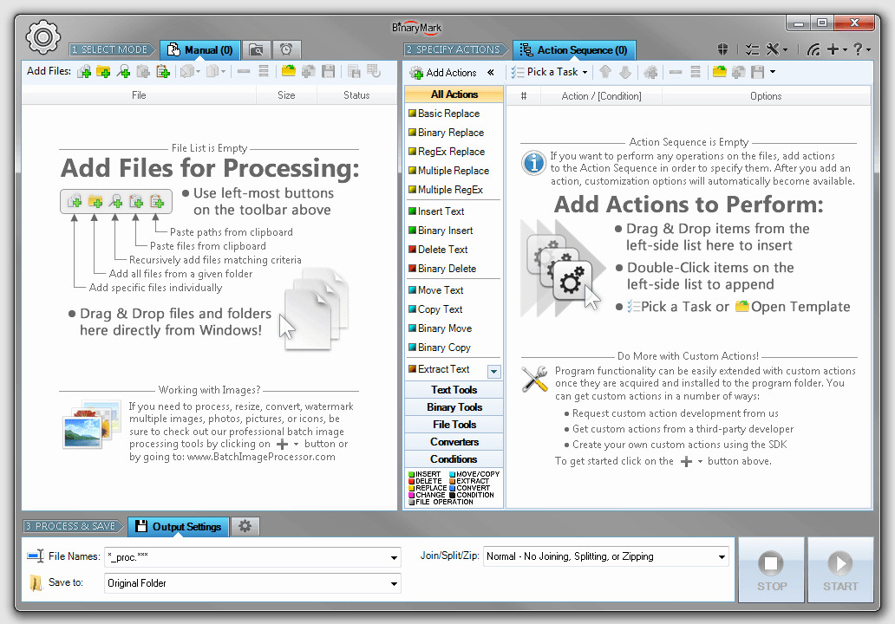Screen dimensions: 895x624
Task: Click the START play button
Action: tap(840, 569)
